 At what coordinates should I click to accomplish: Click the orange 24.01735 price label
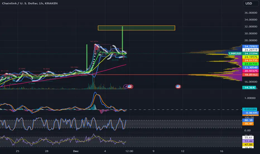pyautogui.click(x=251, y=60)
